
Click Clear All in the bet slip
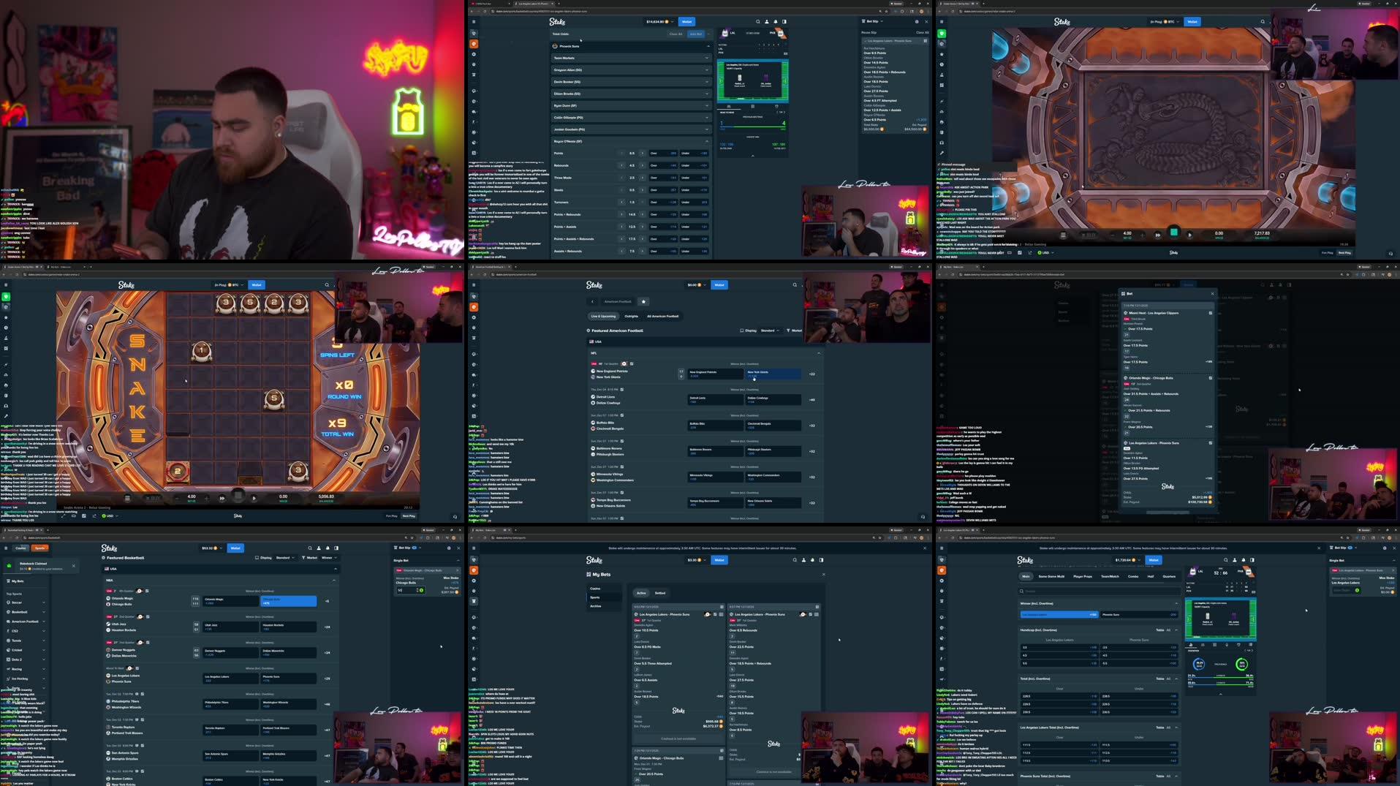click(x=924, y=32)
